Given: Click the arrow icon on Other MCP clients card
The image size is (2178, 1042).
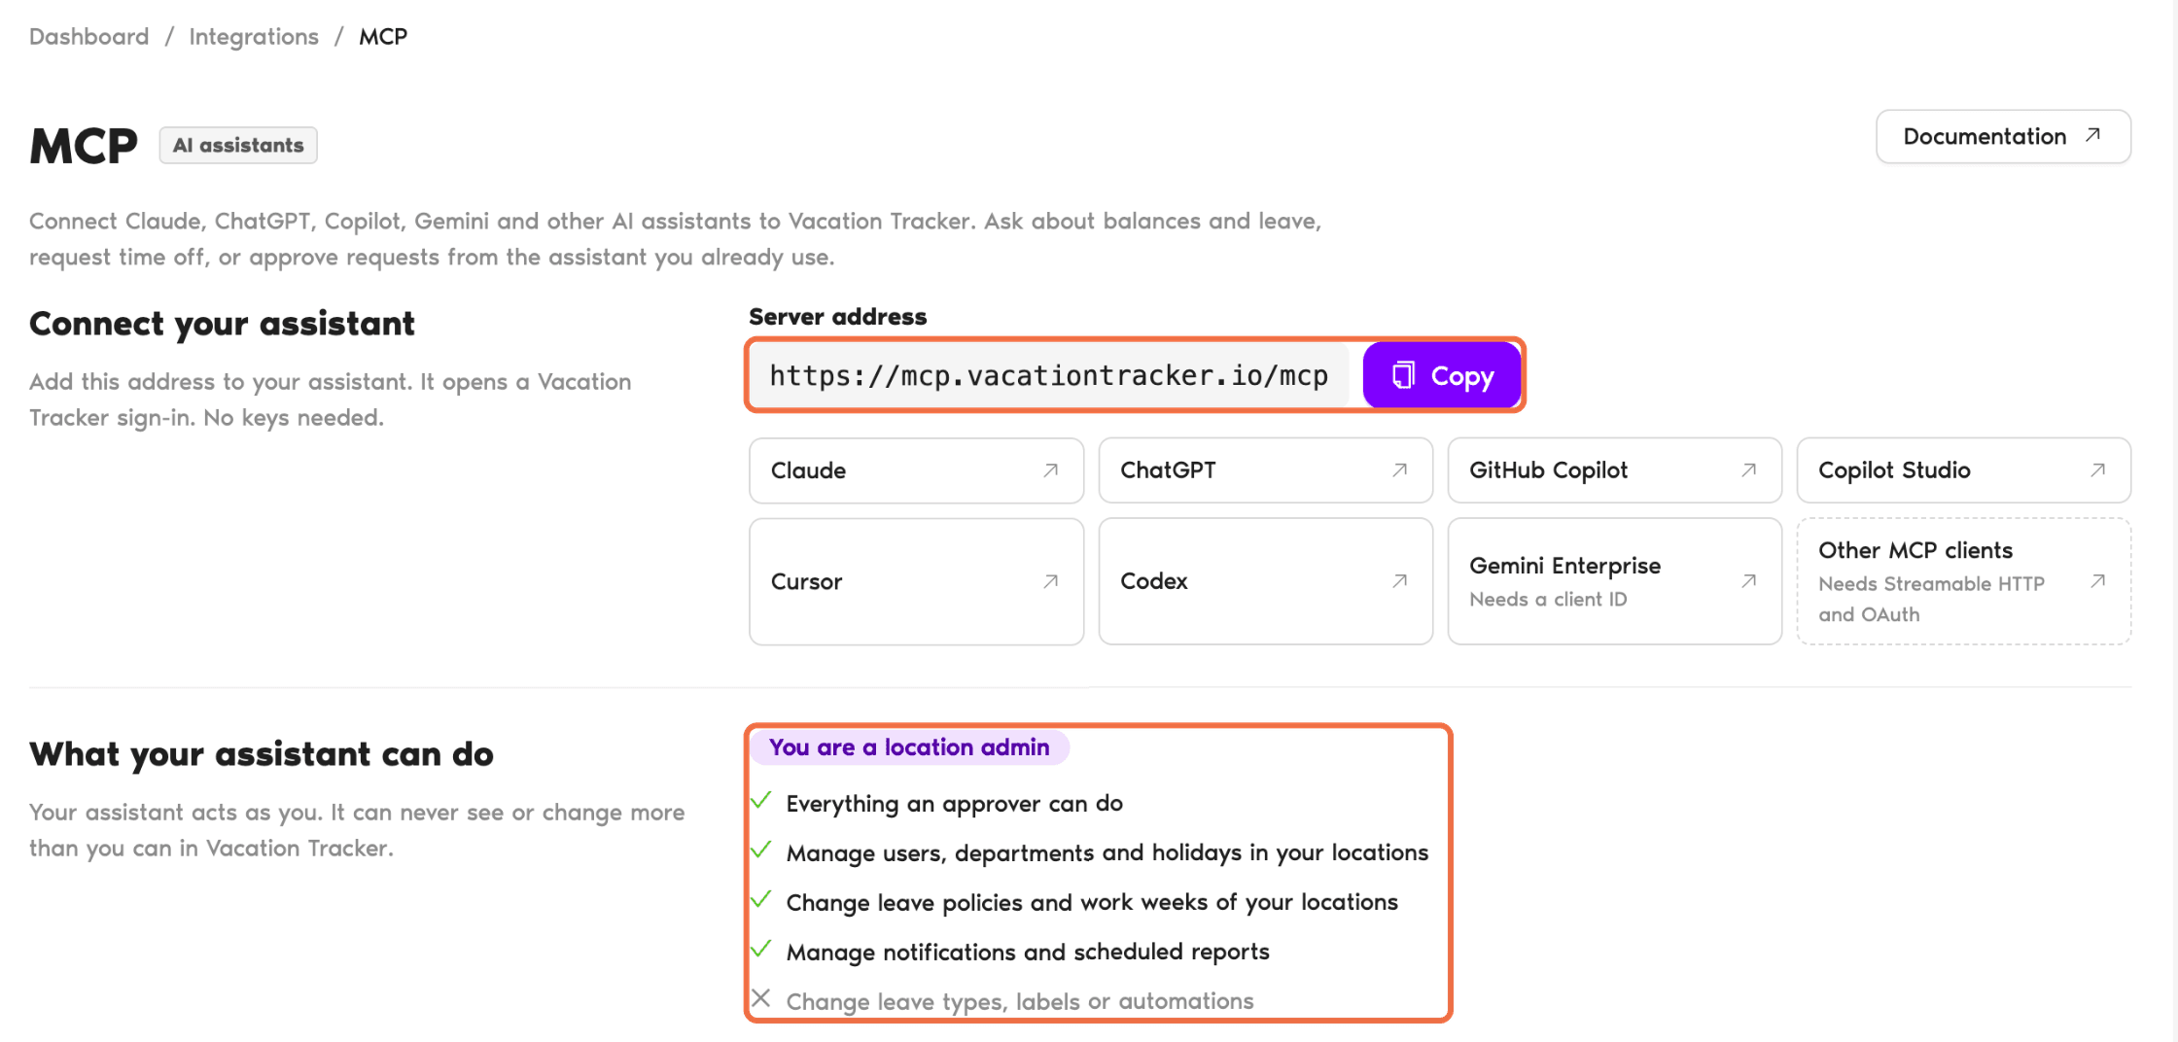Looking at the screenshot, I should (x=2097, y=581).
